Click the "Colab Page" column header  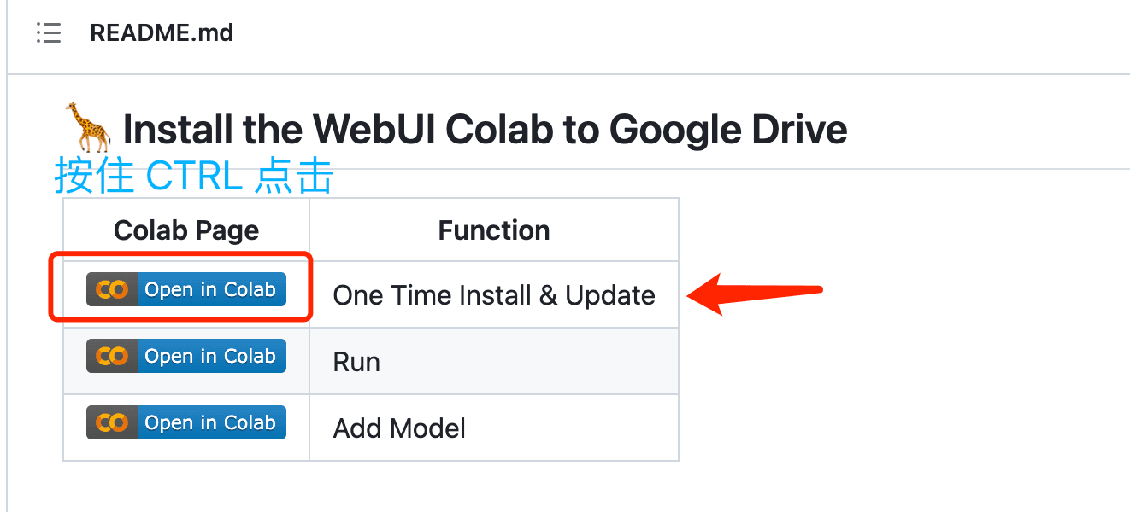click(186, 230)
